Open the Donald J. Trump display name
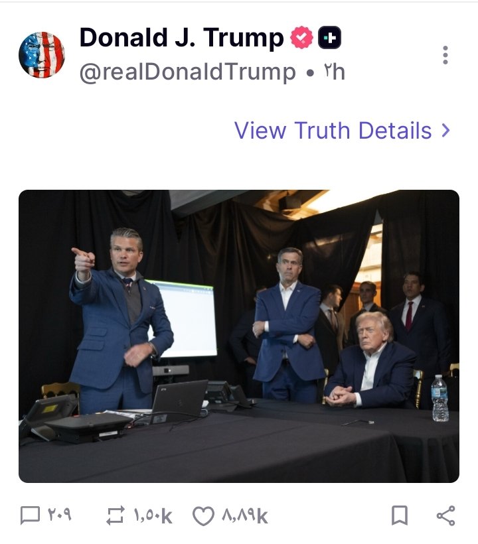 [181, 37]
